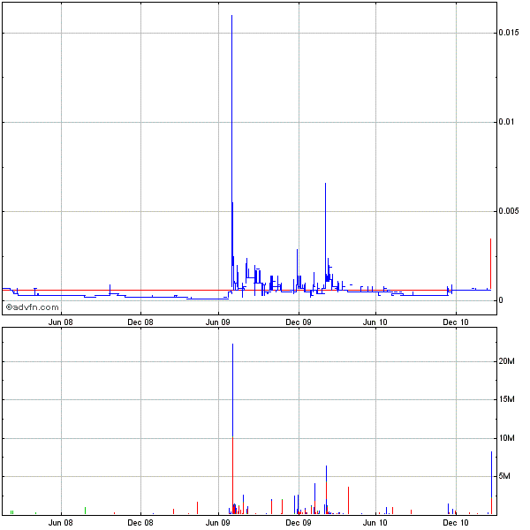Pick Dec 09 label under volume chart
Screen dimensions: 530x530
(x=299, y=523)
